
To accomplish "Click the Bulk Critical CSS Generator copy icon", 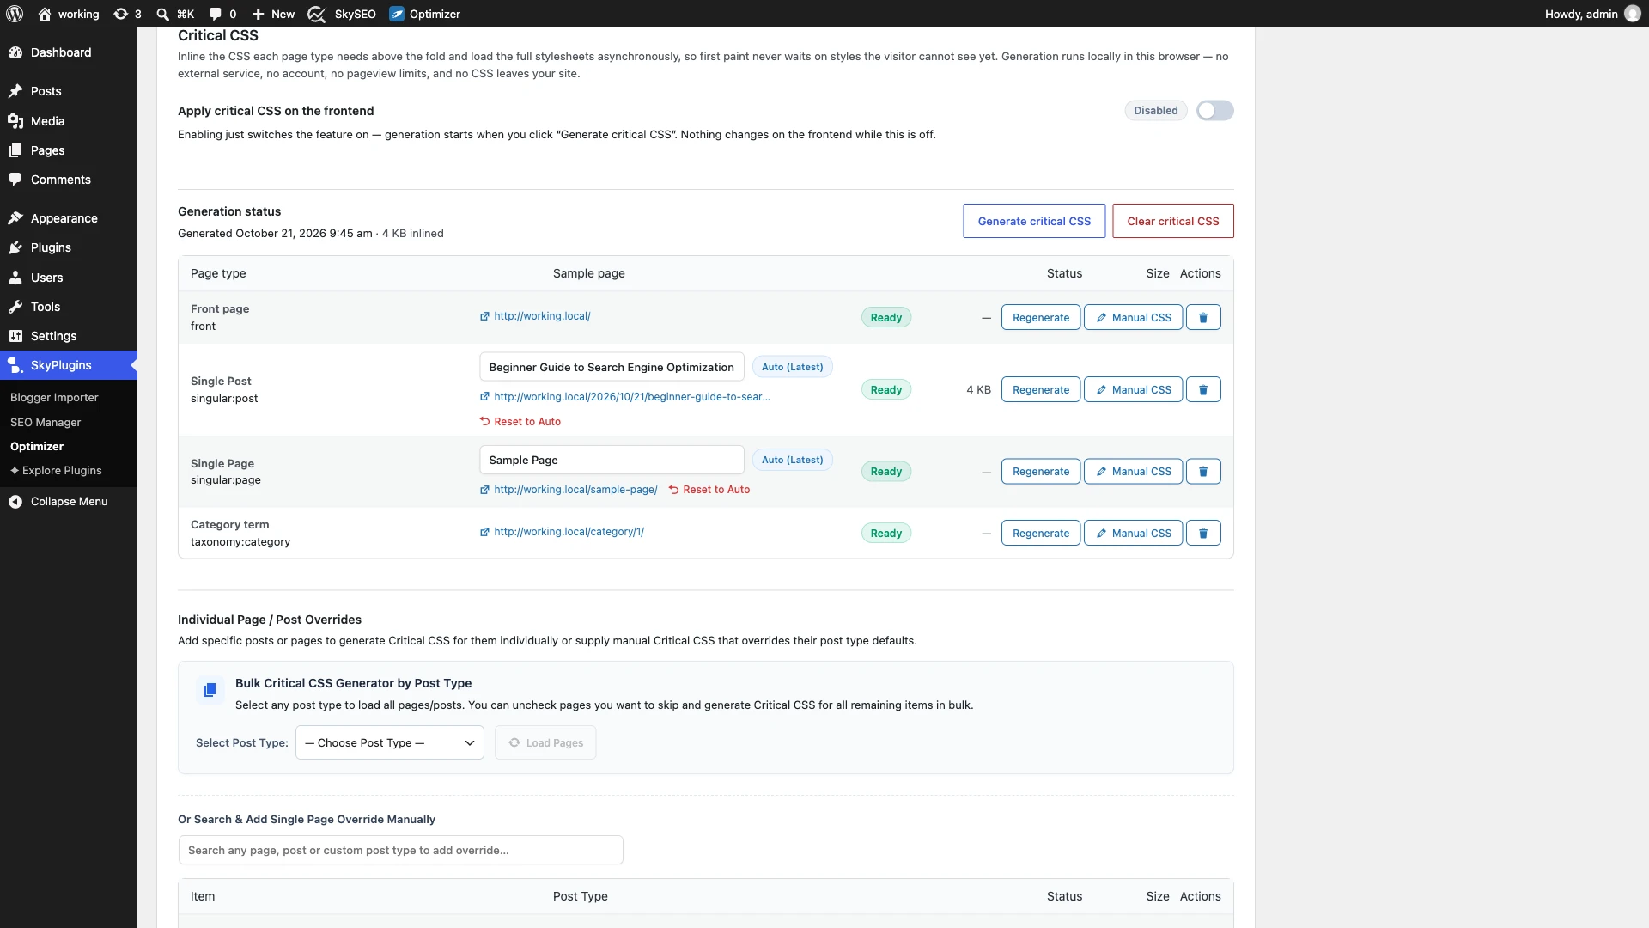I will tap(210, 690).
